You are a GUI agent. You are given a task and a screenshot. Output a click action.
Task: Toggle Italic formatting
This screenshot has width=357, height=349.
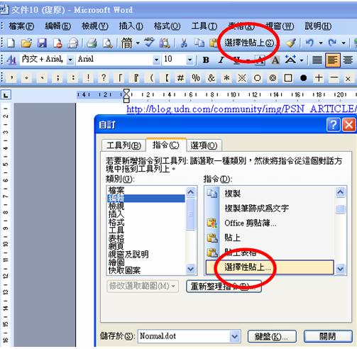click(221, 60)
